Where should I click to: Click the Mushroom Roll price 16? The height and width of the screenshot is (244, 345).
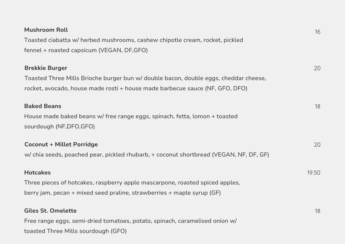pos(317,32)
